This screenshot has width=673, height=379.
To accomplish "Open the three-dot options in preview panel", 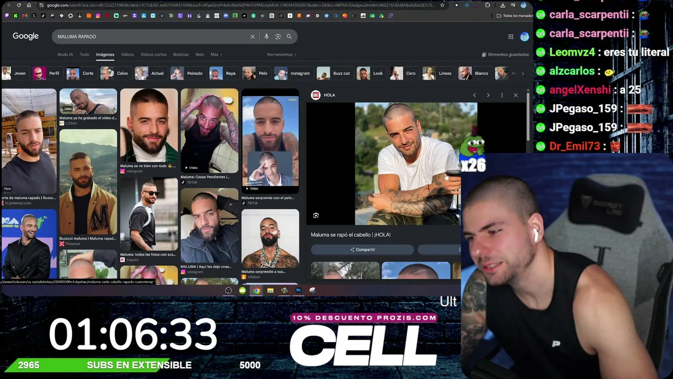I will [502, 95].
